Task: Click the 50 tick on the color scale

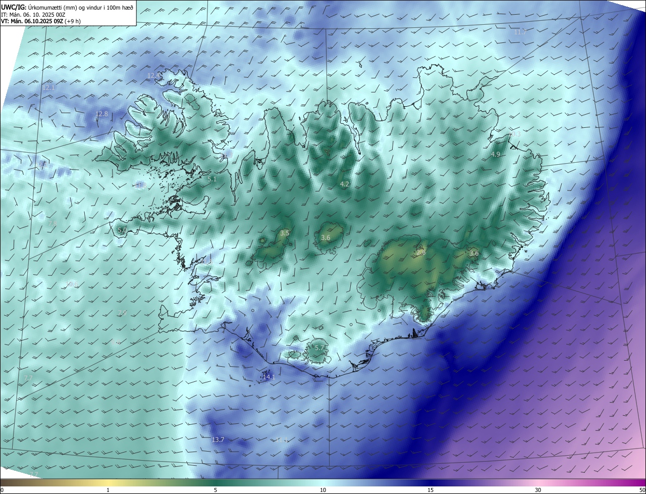Action: pos(642,490)
